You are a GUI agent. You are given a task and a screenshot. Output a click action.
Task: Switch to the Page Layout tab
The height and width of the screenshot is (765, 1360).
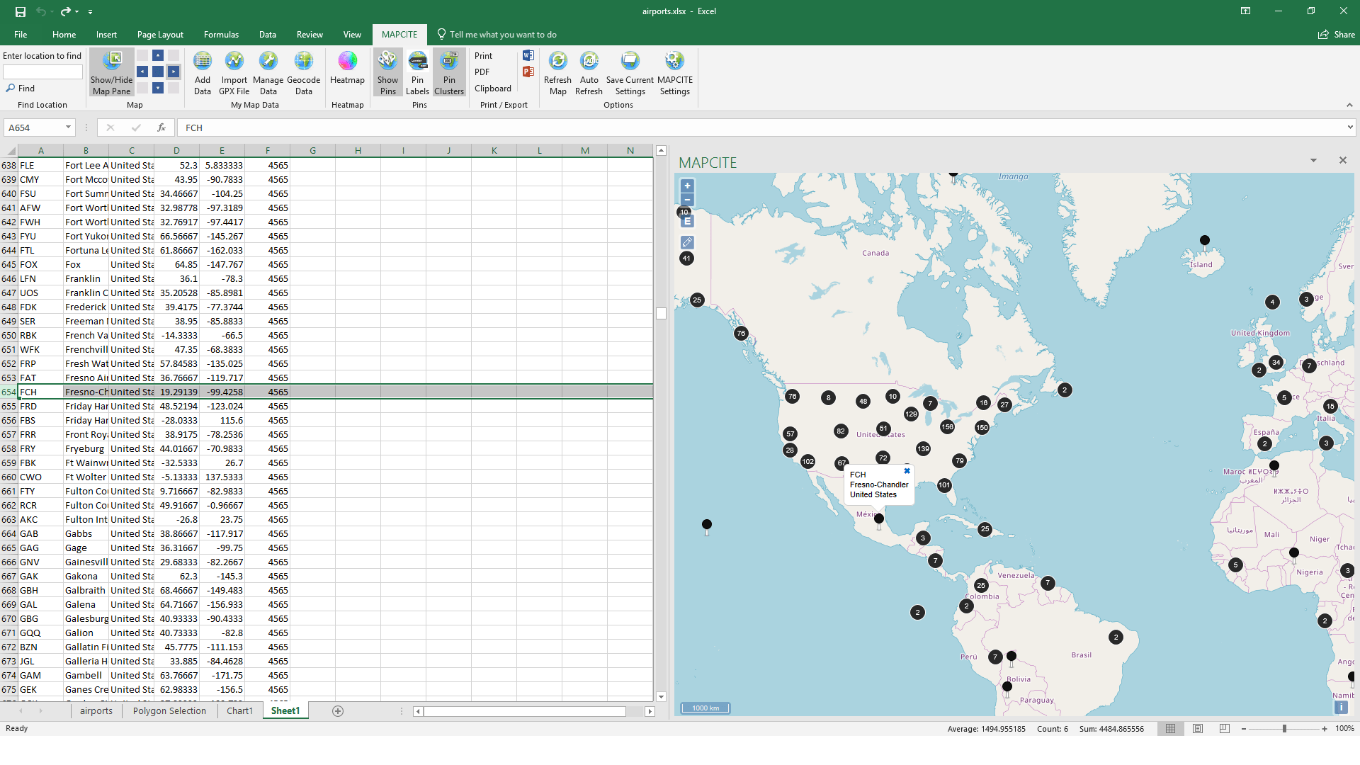tap(160, 35)
